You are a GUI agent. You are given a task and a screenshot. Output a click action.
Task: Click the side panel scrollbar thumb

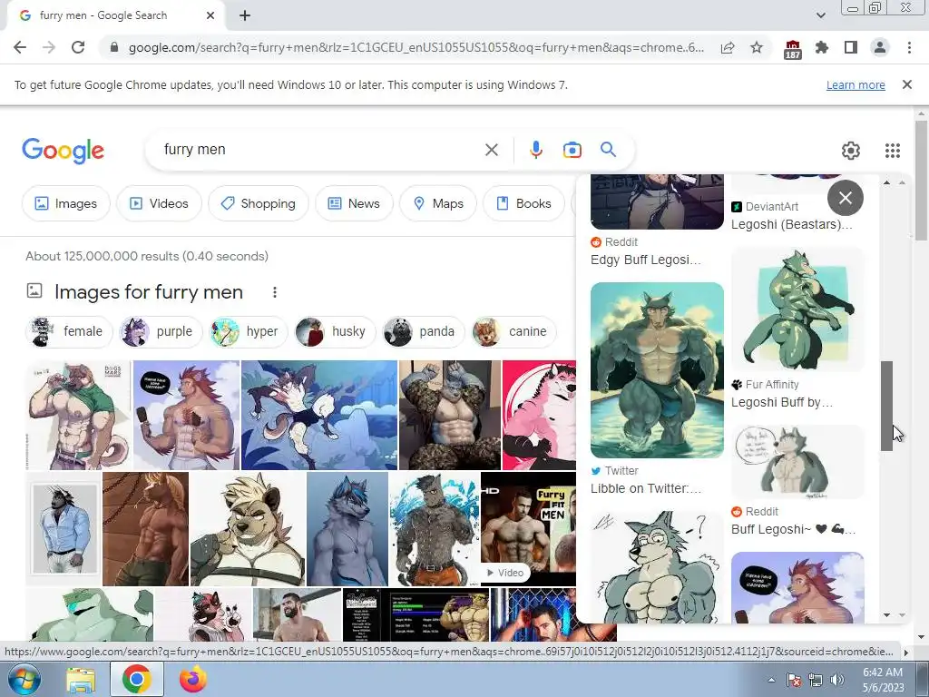coord(886,406)
